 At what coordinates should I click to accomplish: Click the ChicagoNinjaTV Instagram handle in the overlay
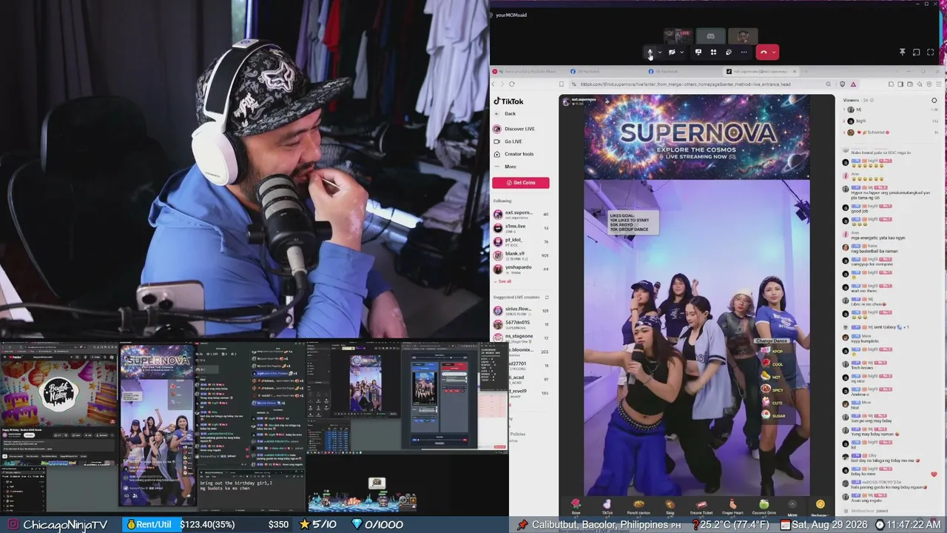click(65, 525)
